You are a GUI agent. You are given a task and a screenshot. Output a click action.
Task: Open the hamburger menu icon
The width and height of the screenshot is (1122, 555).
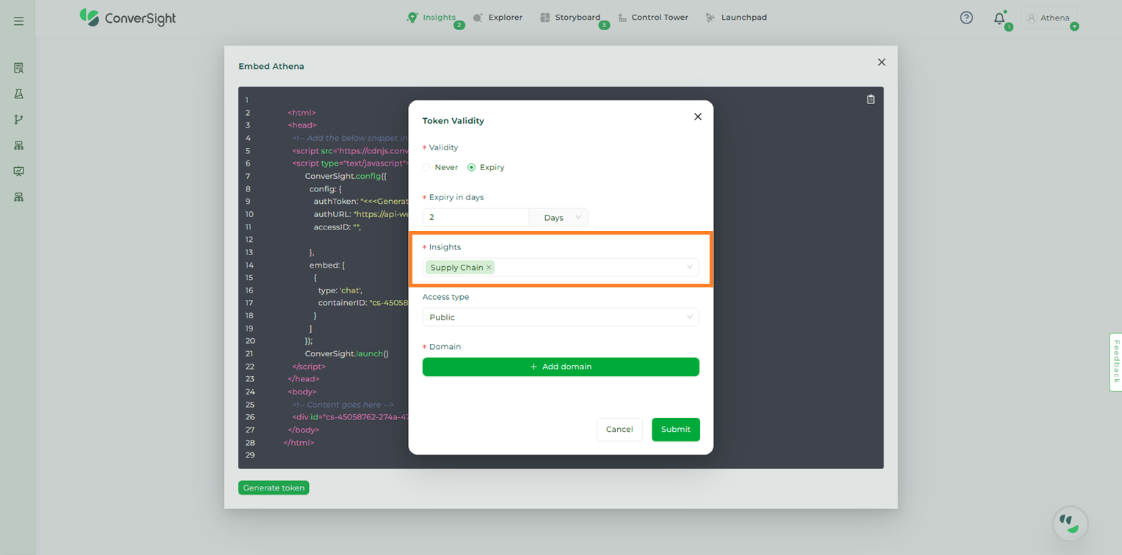[x=18, y=21]
